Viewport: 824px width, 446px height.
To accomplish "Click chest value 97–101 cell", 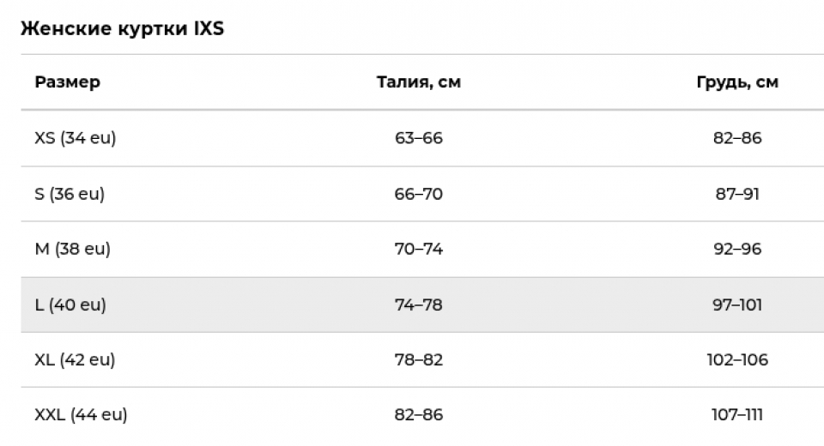I will [737, 304].
